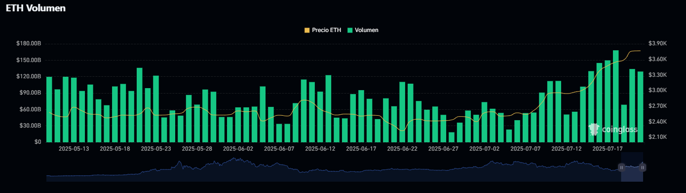Viewport: 686px width, 193px height.
Task: Click the 2025-06-27 date label
Action: point(444,148)
